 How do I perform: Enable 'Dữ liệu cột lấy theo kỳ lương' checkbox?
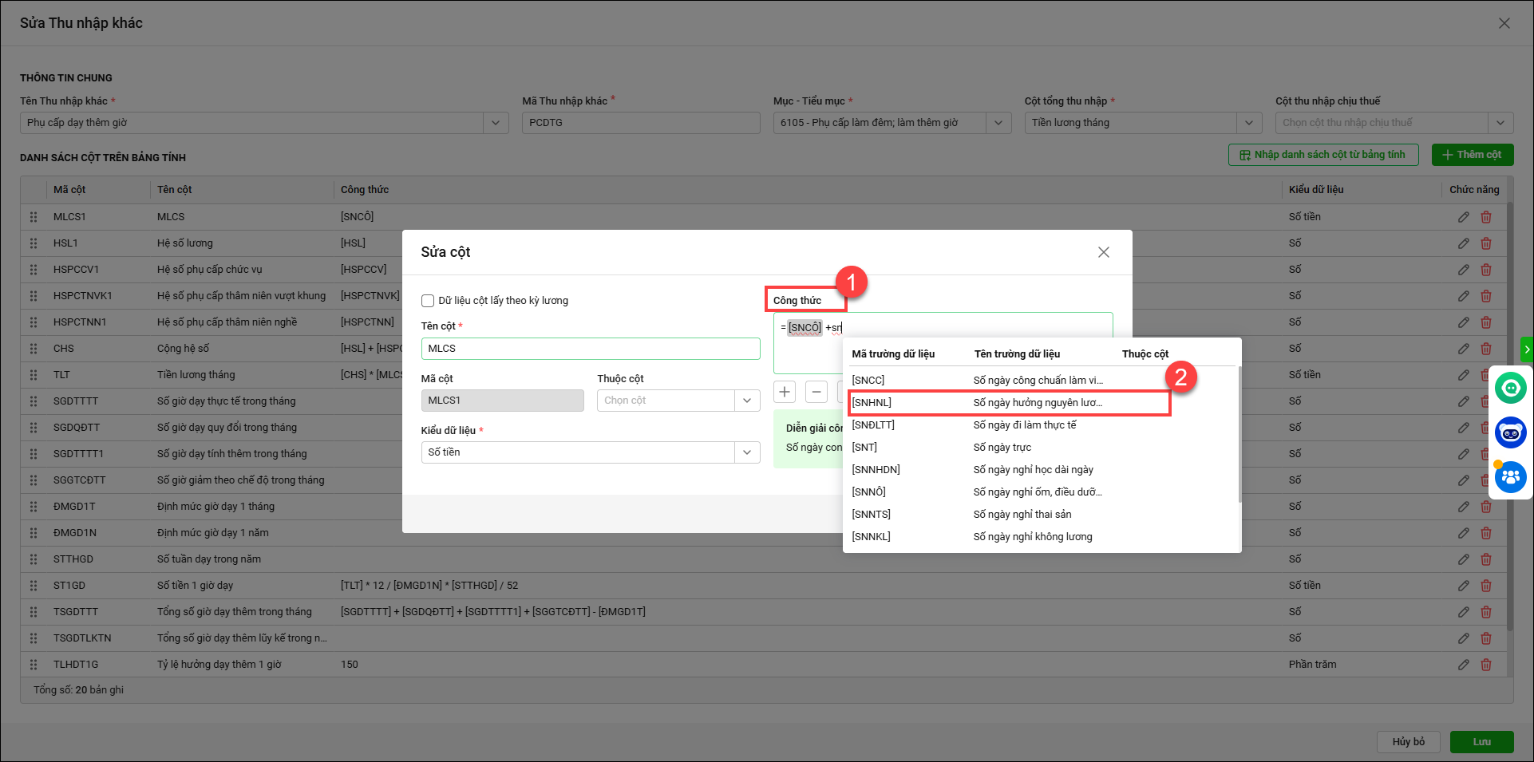tap(428, 301)
